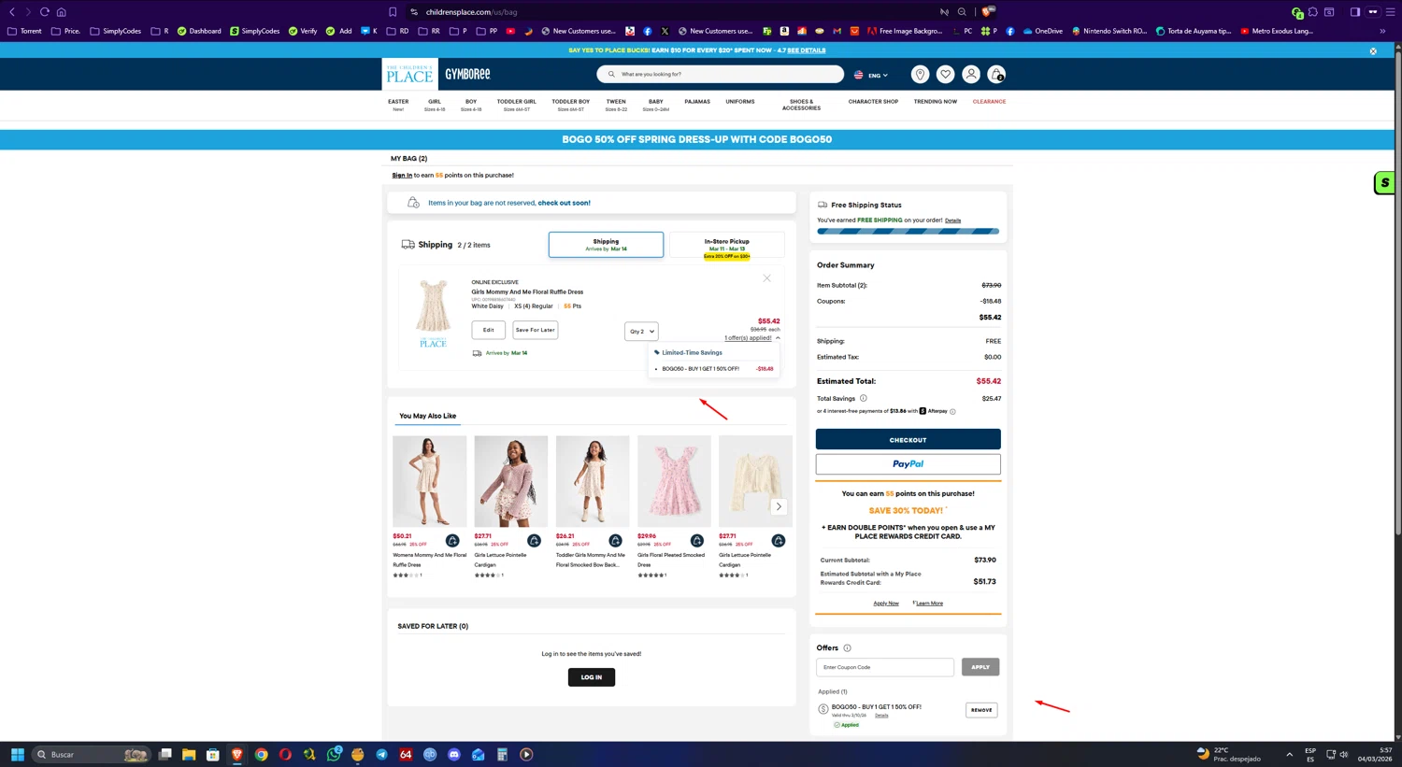Click the zoom magnifier in address bar
Screen dimensions: 1402x767
pyautogui.click(x=962, y=12)
